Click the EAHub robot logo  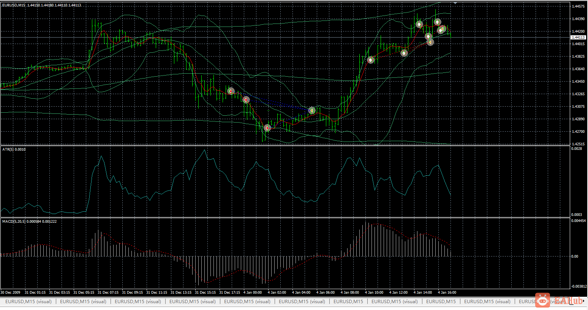pyautogui.click(x=542, y=301)
